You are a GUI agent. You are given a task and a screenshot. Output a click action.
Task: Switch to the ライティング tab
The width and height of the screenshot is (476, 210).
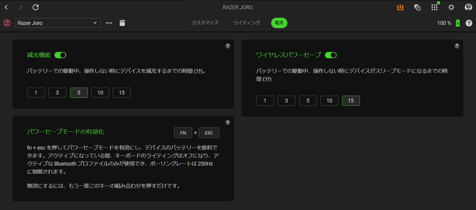247,23
